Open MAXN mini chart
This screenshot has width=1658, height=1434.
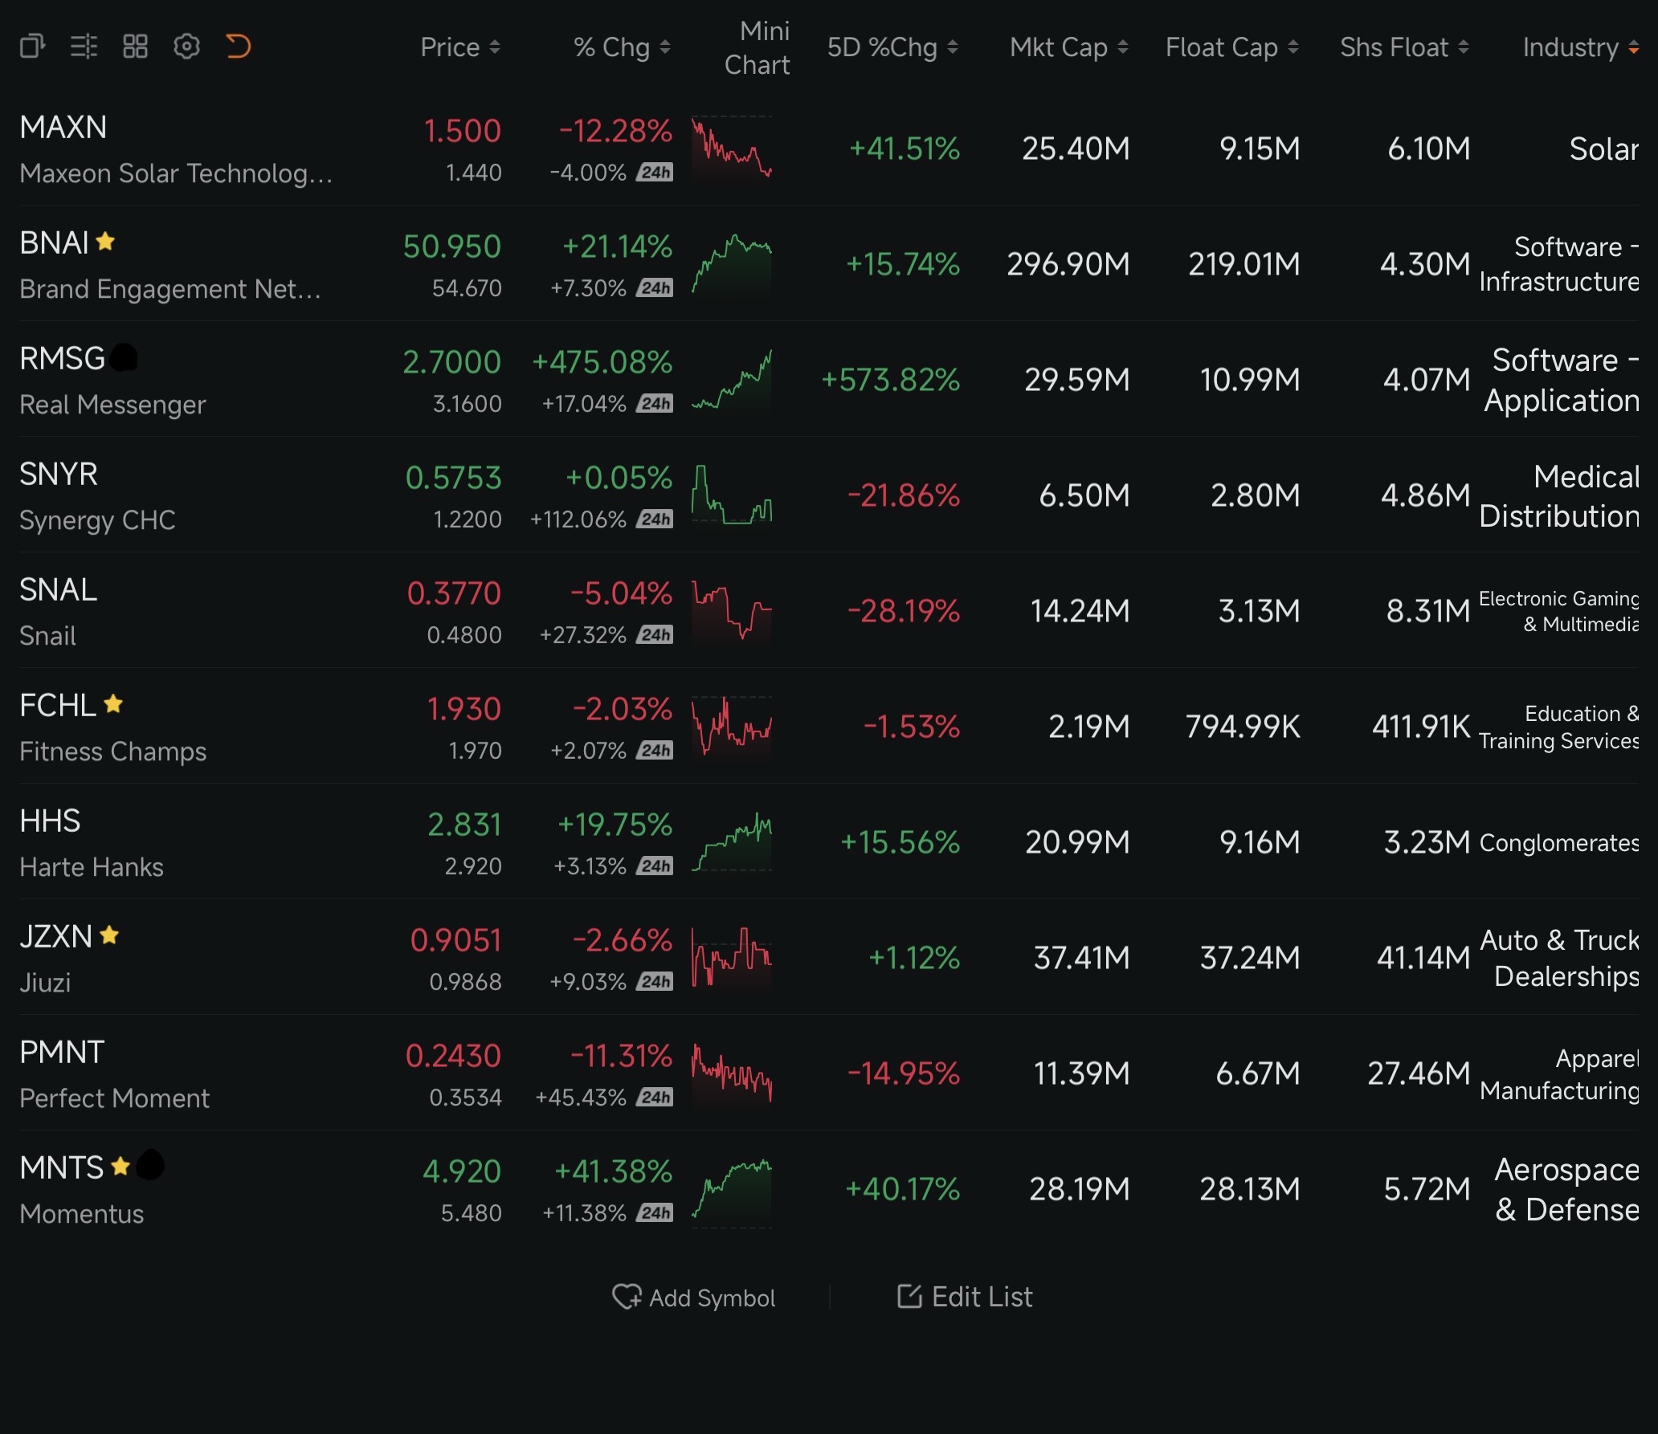tap(732, 149)
